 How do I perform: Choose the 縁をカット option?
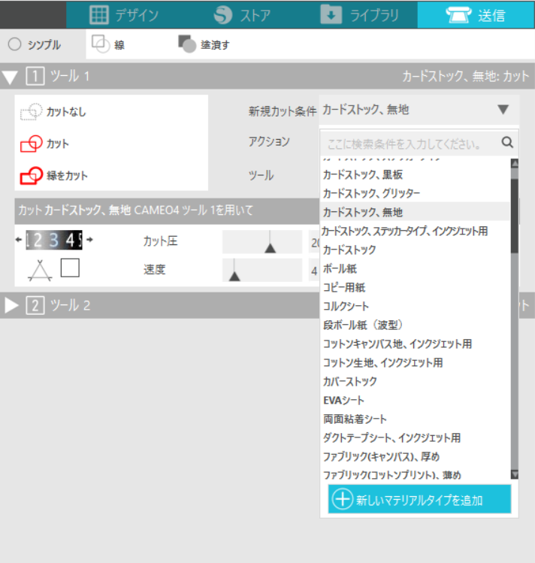pos(54,176)
